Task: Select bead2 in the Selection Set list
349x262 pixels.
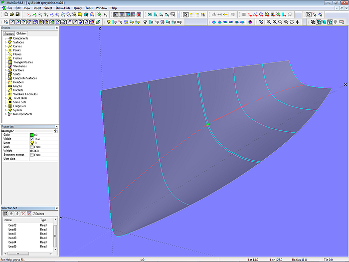Action: click(x=12, y=225)
